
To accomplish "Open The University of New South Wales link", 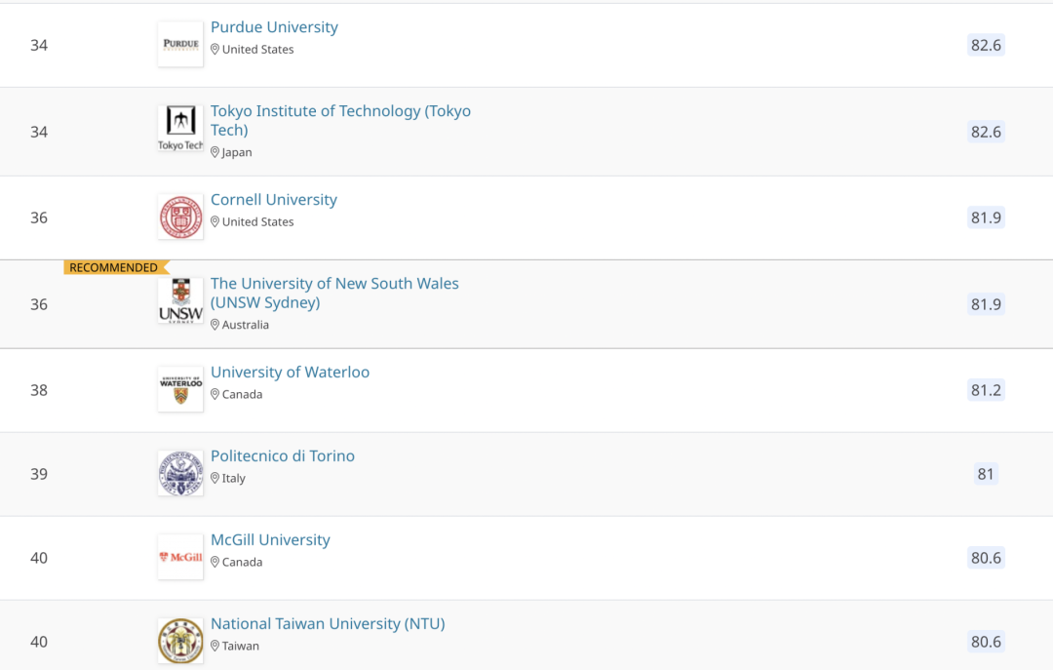I will 334,284.
